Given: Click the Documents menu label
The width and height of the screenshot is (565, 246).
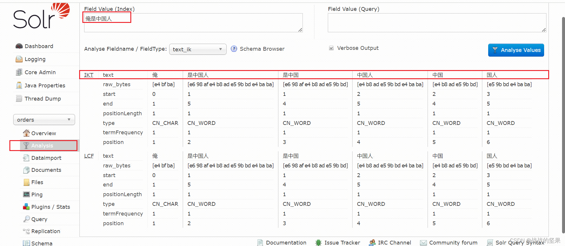Looking at the screenshot, I should coord(46,170).
